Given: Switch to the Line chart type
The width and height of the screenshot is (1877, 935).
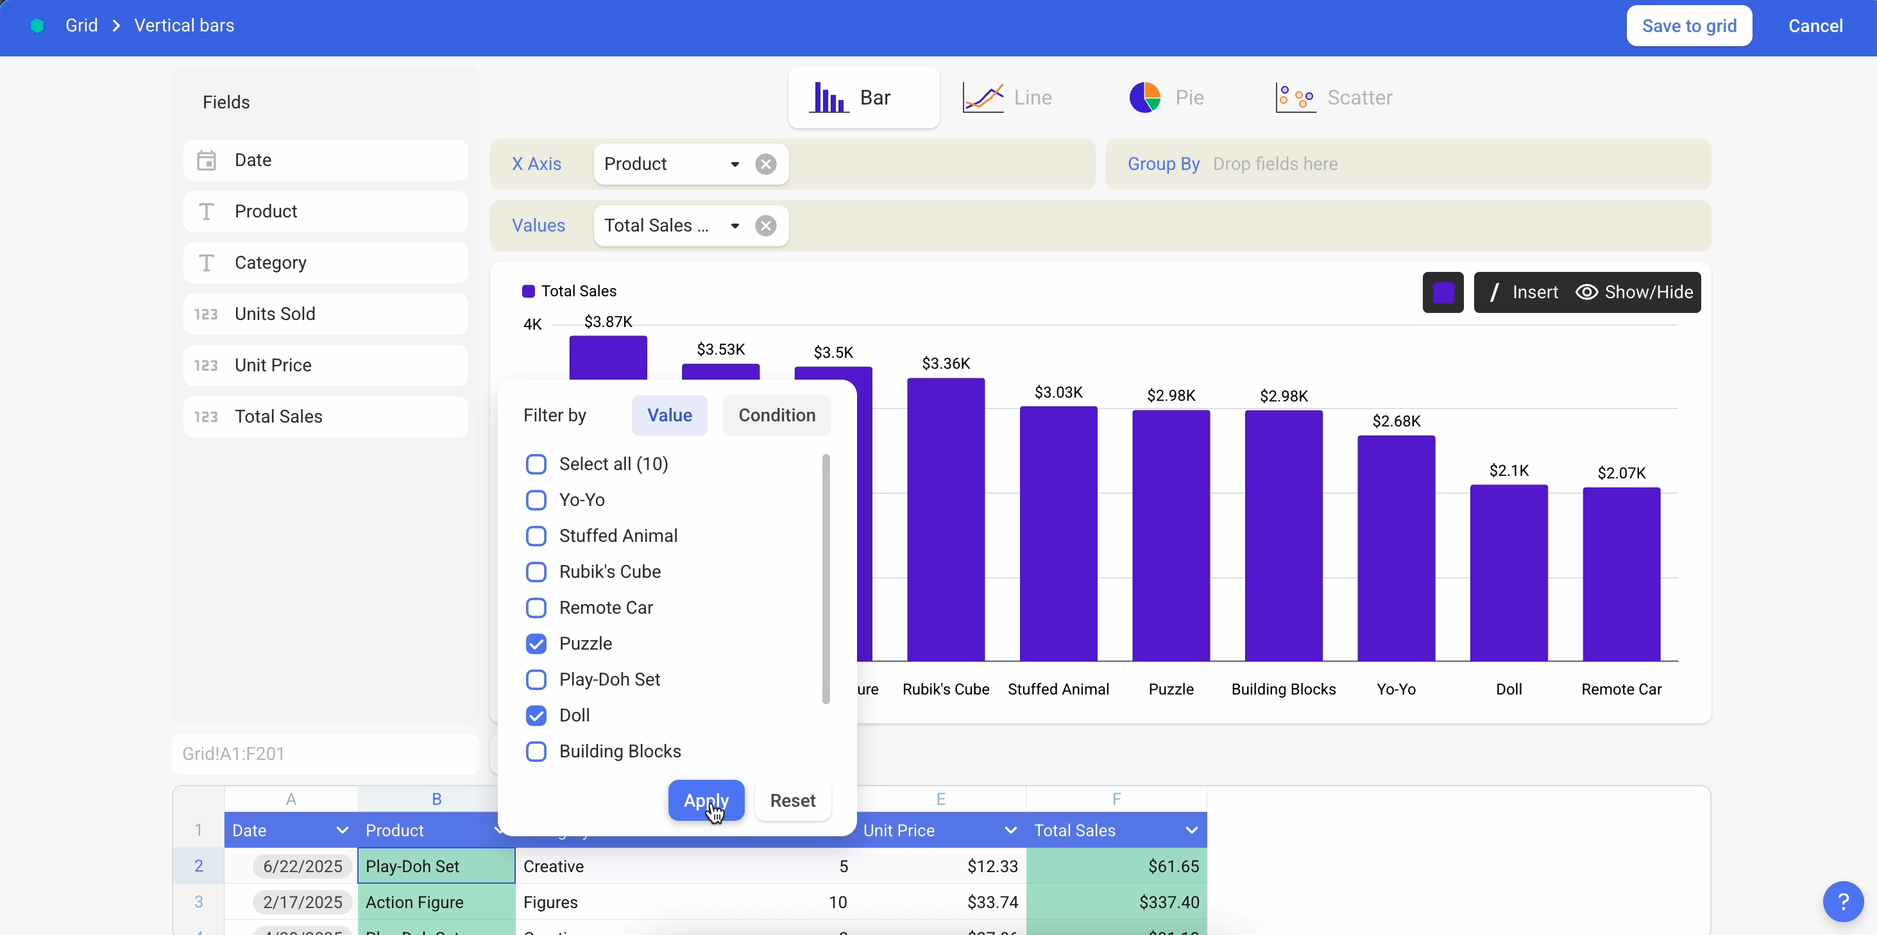Looking at the screenshot, I should point(1008,97).
